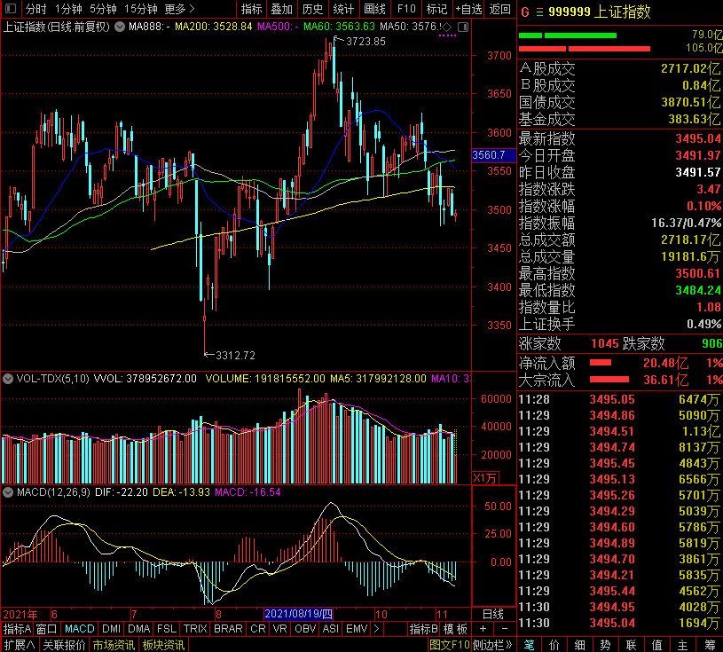This screenshot has width=723, height=652.
Task: Click the diamond icon beside MA50 legend
Action: [x=446, y=27]
